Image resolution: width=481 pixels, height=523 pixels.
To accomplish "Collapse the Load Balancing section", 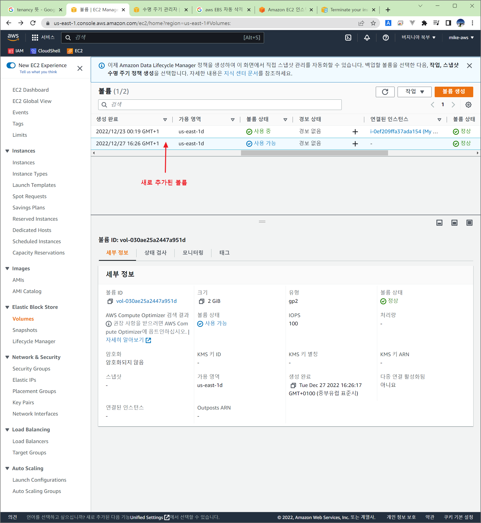I will coord(7,430).
